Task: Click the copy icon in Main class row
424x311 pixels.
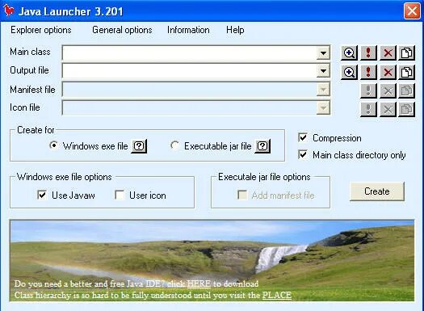Action: point(407,53)
